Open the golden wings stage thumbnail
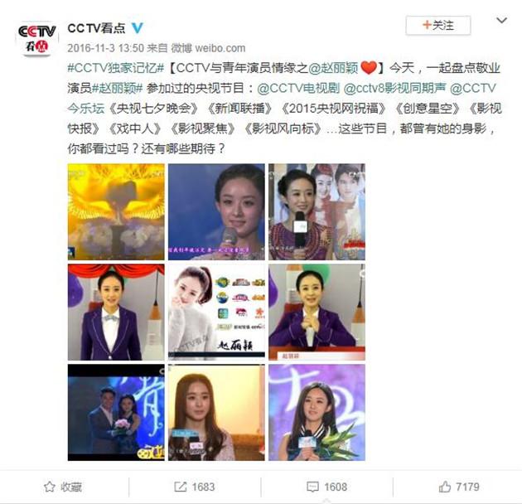Viewport: 522px width, 504px height. click(x=116, y=212)
